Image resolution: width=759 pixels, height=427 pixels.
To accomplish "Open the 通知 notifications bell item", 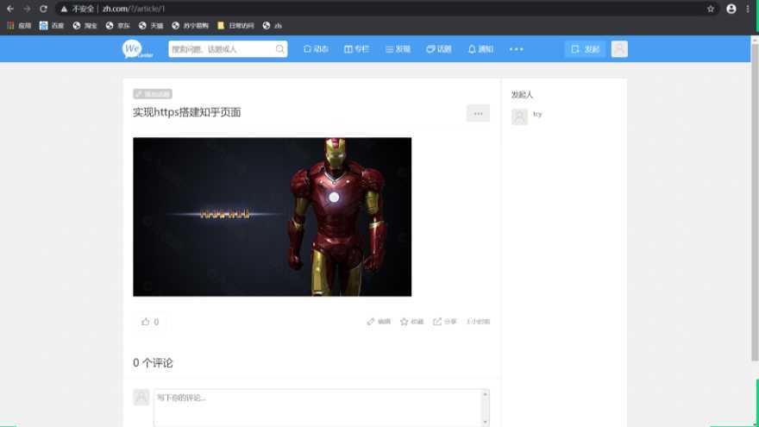I will pyautogui.click(x=480, y=49).
